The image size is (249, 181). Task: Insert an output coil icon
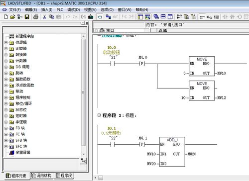[239, 17]
